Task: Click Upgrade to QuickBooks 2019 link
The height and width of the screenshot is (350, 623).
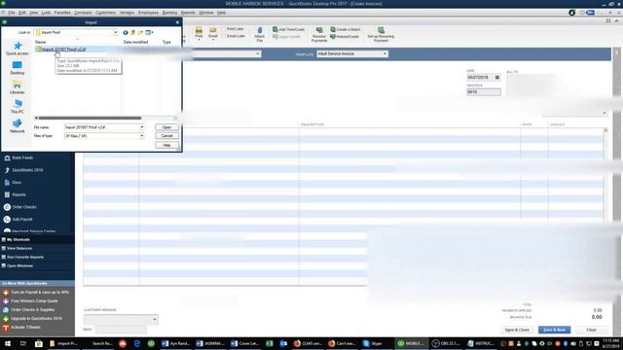Action: point(36,319)
